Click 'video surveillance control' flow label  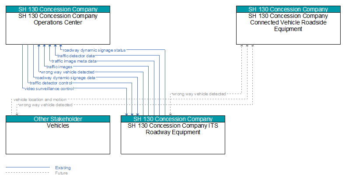pyautogui.click(x=49, y=89)
